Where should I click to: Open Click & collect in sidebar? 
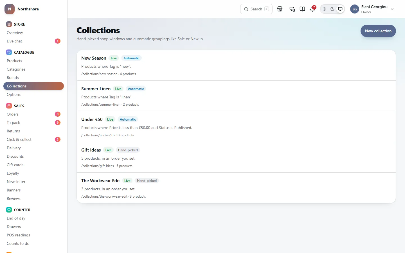click(33, 139)
